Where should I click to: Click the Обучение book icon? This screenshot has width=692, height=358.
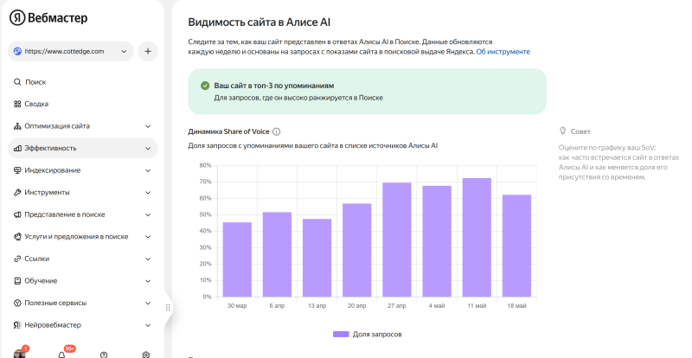coord(17,281)
